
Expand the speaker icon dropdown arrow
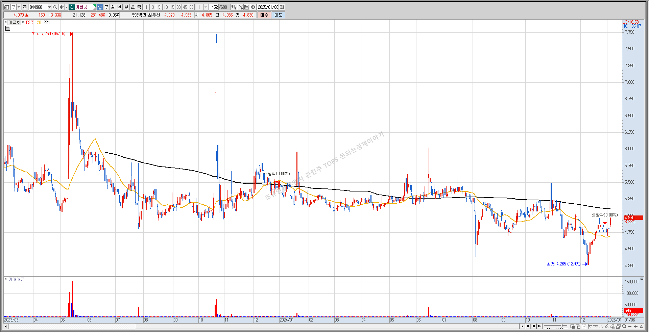tap(66, 7)
